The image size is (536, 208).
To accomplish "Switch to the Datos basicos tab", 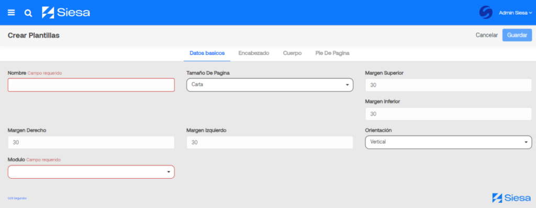I will 207,54.
